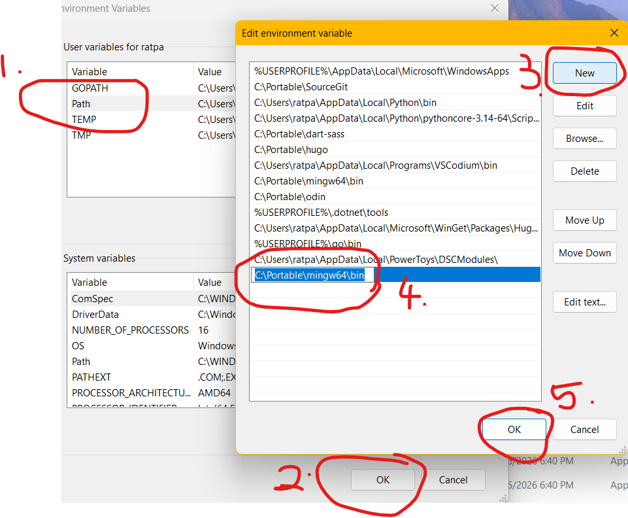
Task: Click the Edit button in path editor
Action: [x=584, y=106]
